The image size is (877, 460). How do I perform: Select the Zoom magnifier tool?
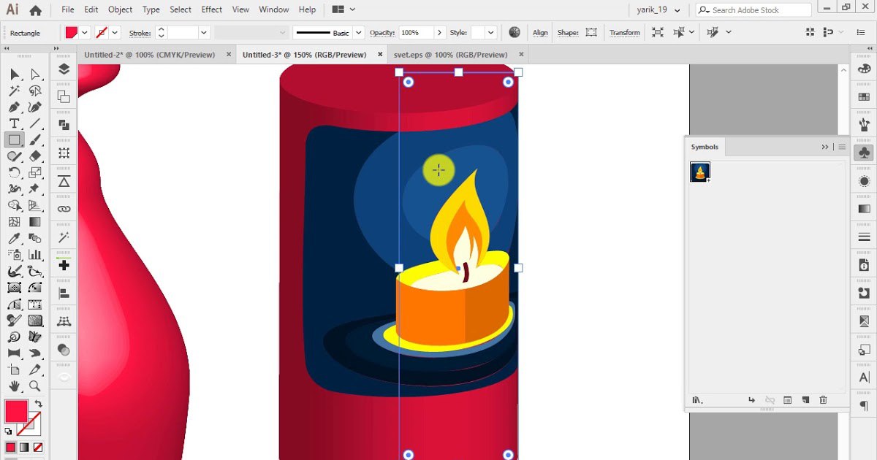click(35, 386)
